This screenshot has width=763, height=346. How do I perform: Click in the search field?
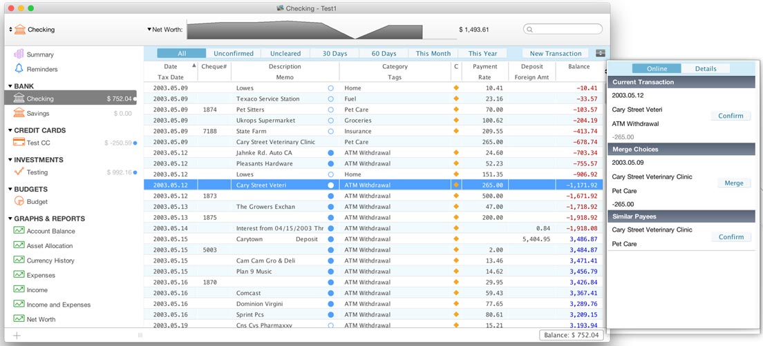click(563, 30)
